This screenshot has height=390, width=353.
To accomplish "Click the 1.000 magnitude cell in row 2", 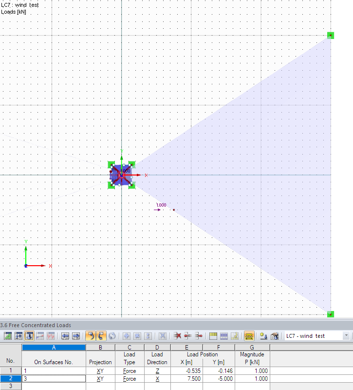I will 252,379.
